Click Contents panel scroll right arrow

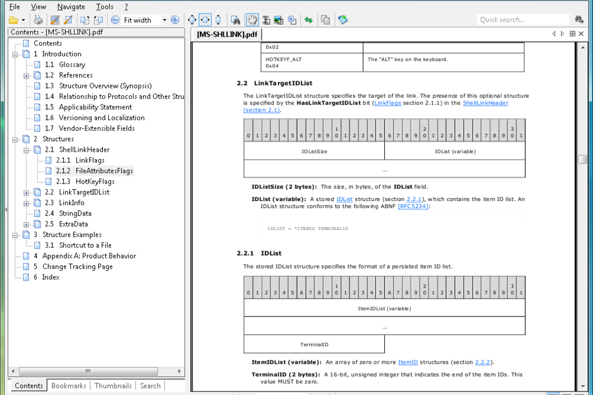coord(179,371)
